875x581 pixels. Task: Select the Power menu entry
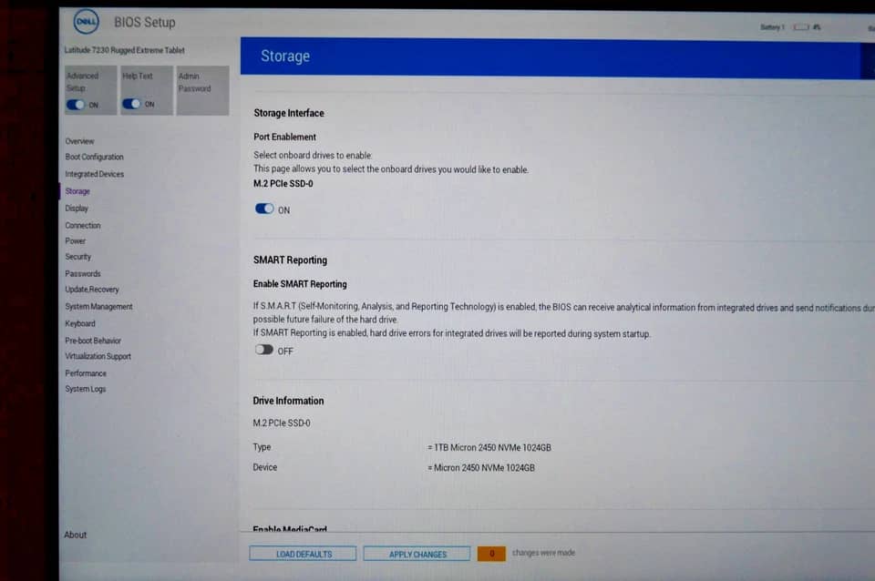(x=76, y=241)
